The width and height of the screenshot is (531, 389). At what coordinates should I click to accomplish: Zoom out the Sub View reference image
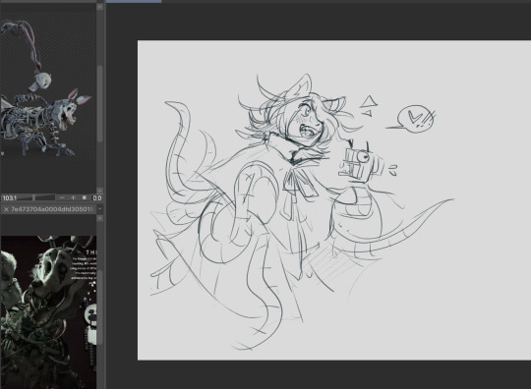(x=62, y=197)
